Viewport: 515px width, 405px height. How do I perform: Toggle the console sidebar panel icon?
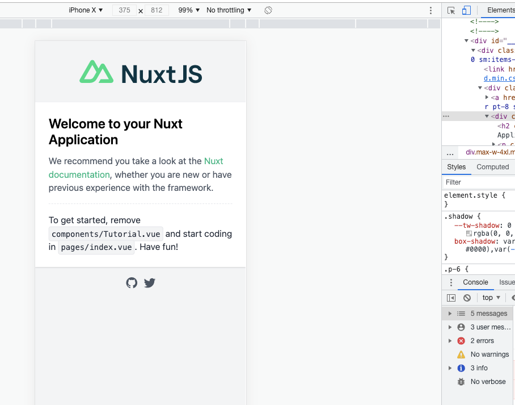click(x=451, y=298)
